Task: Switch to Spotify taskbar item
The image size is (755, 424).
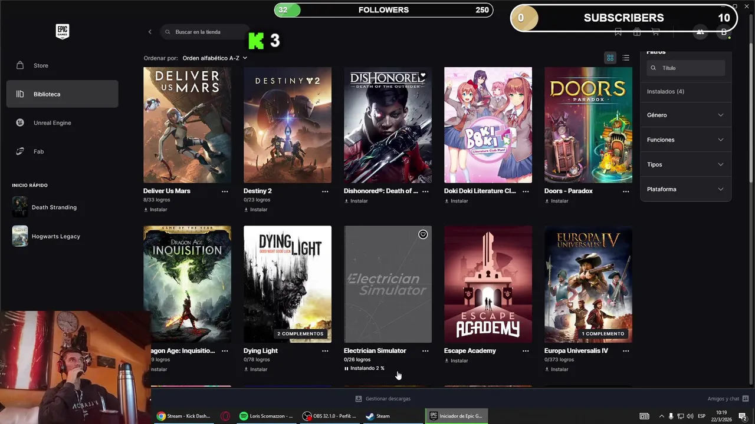Action: pyautogui.click(x=266, y=416)
